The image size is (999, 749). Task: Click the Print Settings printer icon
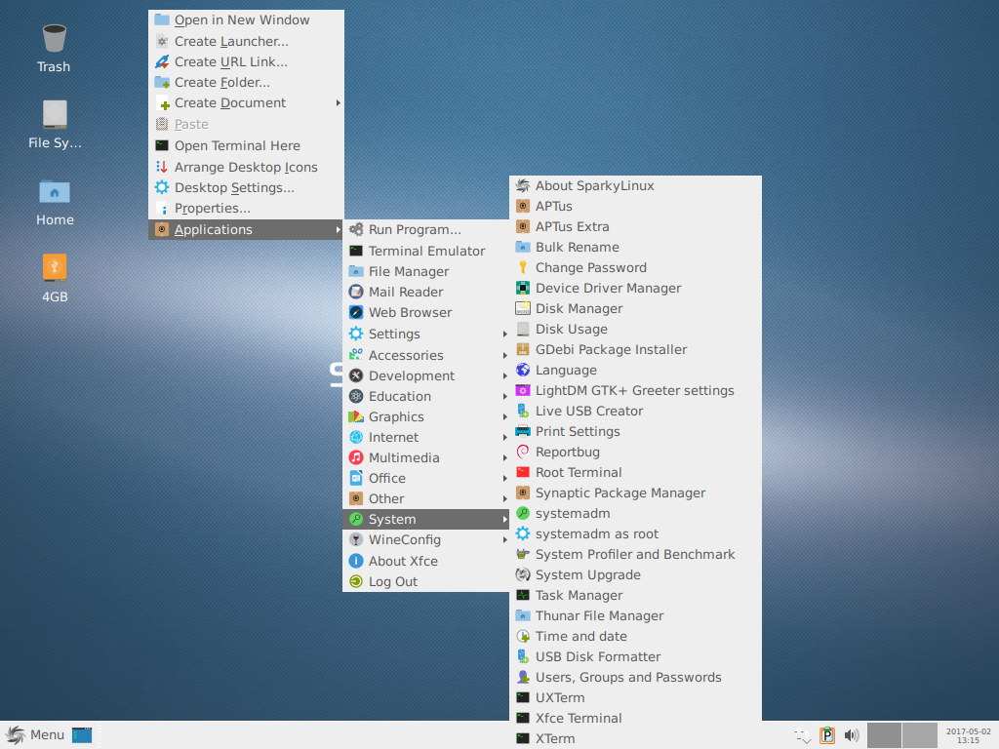[523, 431]
